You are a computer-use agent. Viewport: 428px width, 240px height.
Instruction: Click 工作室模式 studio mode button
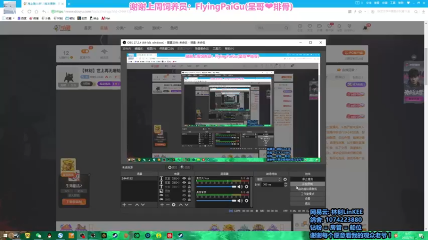[x=308, y=194]
